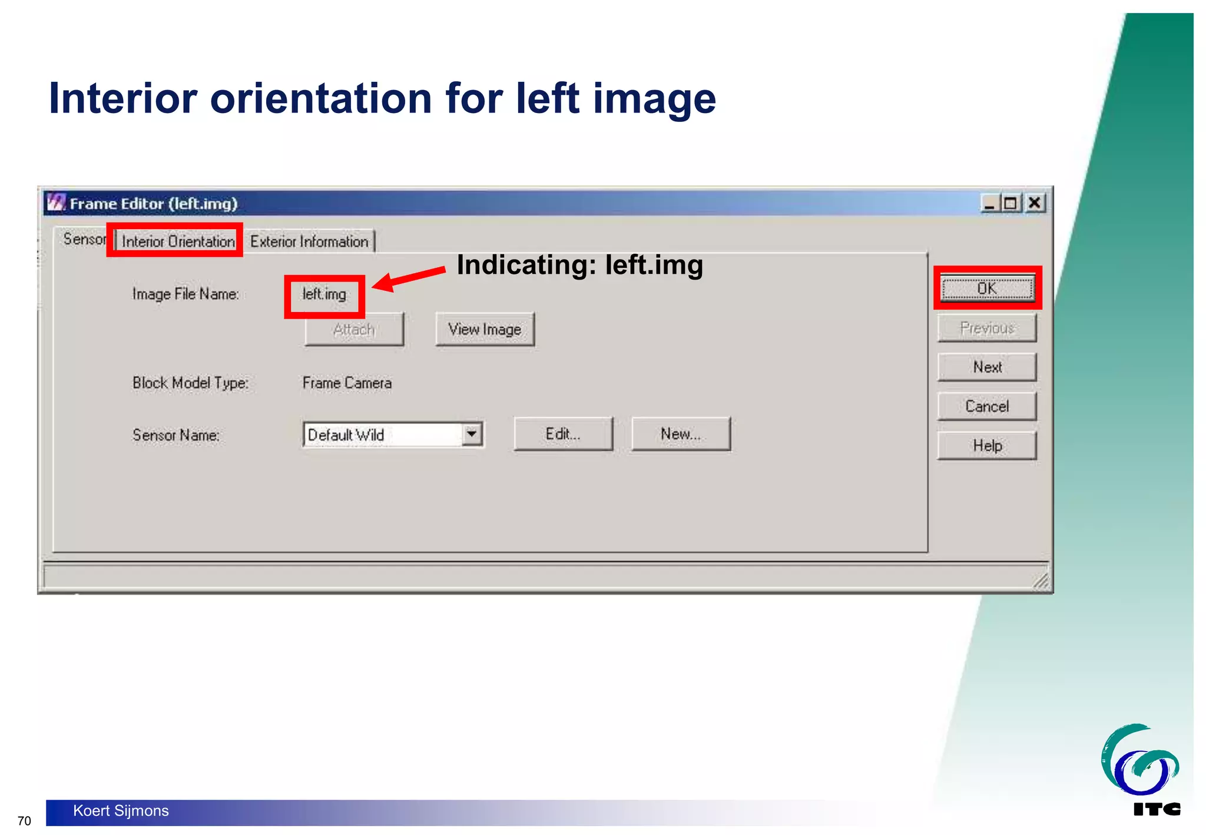This screenshot has height=835, width=1206.
Task: Open the Exterior Information tab
Action: point(309,241)
